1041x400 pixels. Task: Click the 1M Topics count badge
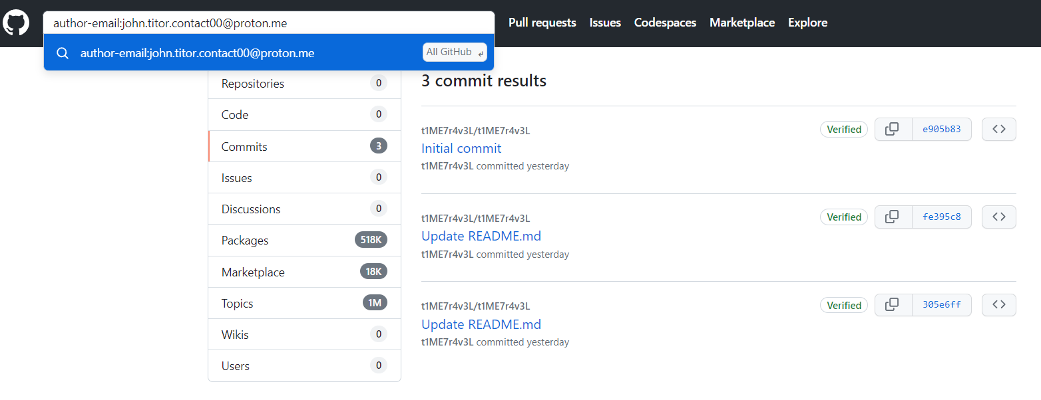click(x=375, y=303)
